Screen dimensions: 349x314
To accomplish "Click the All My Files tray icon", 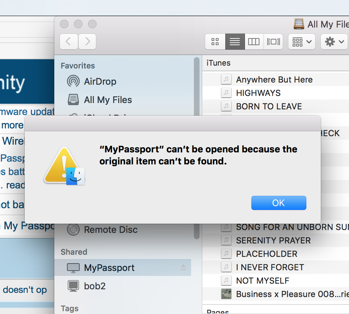I will click(73, 99).
